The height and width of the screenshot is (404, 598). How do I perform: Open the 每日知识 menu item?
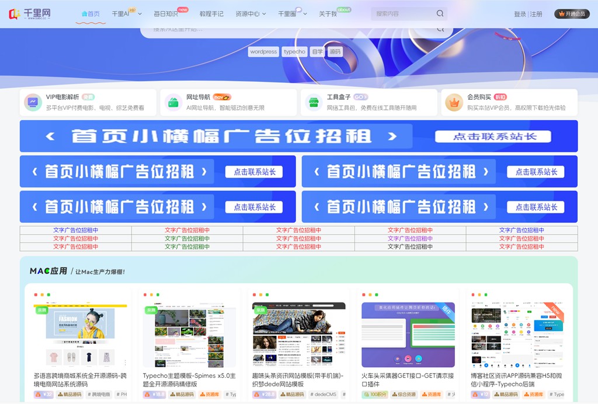pyautogui.click(x=165, y=14)
